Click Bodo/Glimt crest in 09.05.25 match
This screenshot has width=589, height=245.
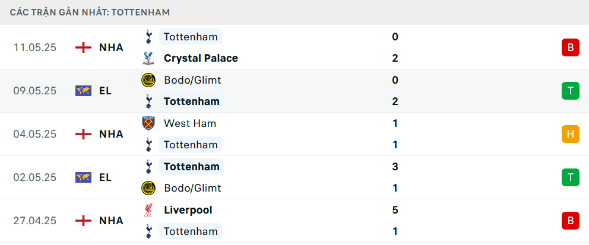pos(148,80)
